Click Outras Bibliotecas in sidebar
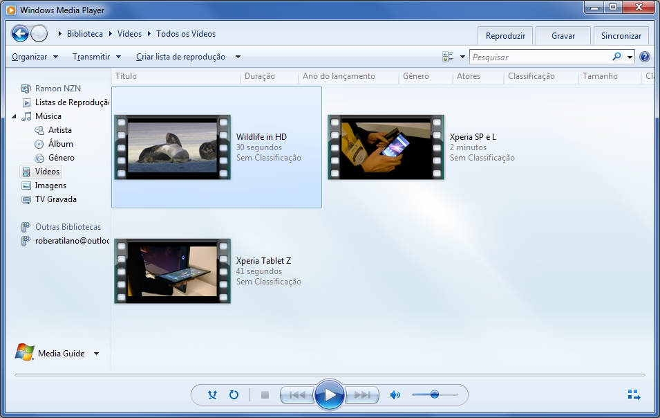The width and height of the screenshot is (660, 418). [68, 227]
